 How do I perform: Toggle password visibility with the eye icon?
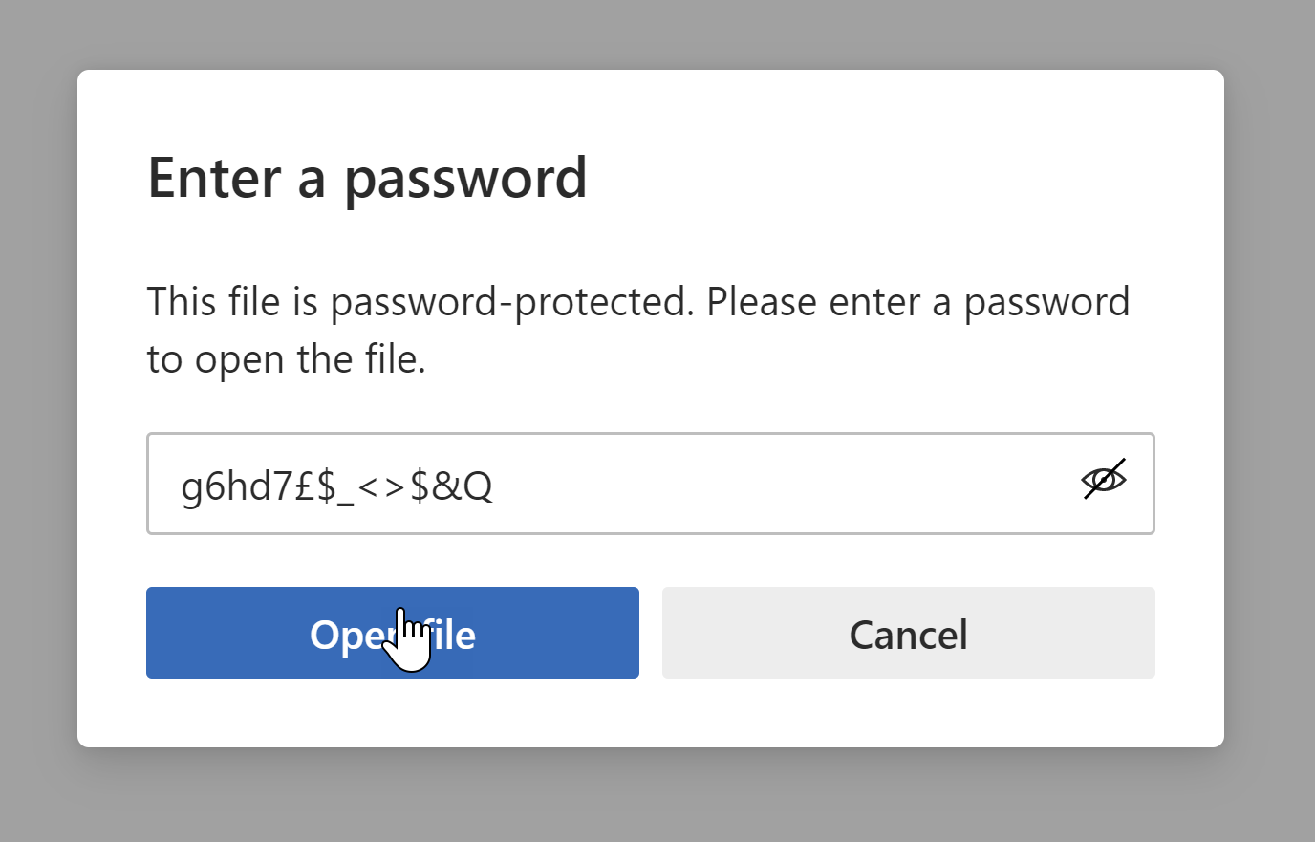(1104, 479)
